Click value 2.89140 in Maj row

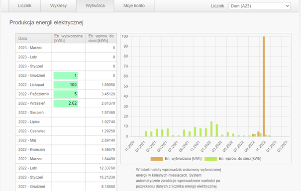click(x=108, y=140)
